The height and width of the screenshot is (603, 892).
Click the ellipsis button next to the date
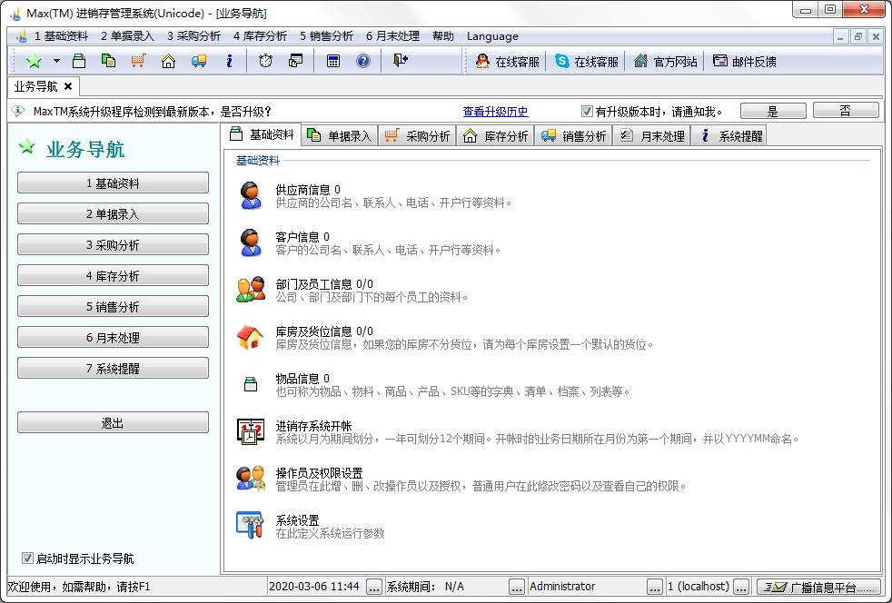374,587
